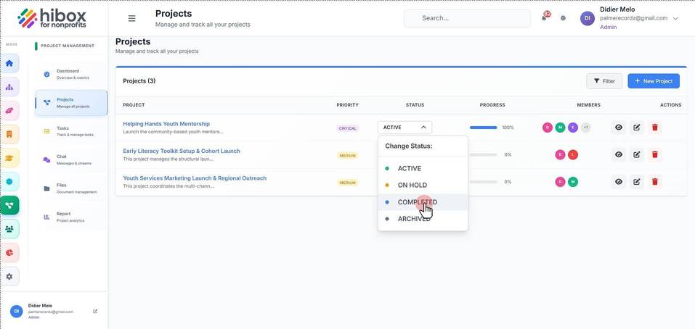Viewport: 695px width, 329px height.
Task: Click the organization hierarchy icon in the rail
Action: click(x=9, y=87)
